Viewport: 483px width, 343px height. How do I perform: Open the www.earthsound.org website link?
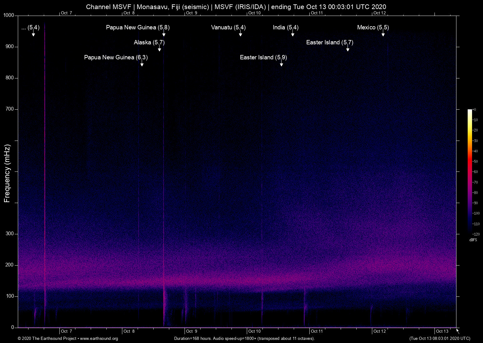[100, 339]
